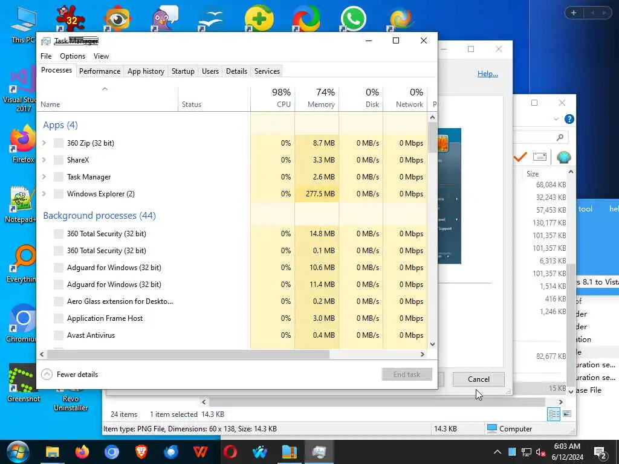The width and height of the screenshot is (619, 464).
Task: Open the File menu in Task Manager
Action: [x=46, y=56]
